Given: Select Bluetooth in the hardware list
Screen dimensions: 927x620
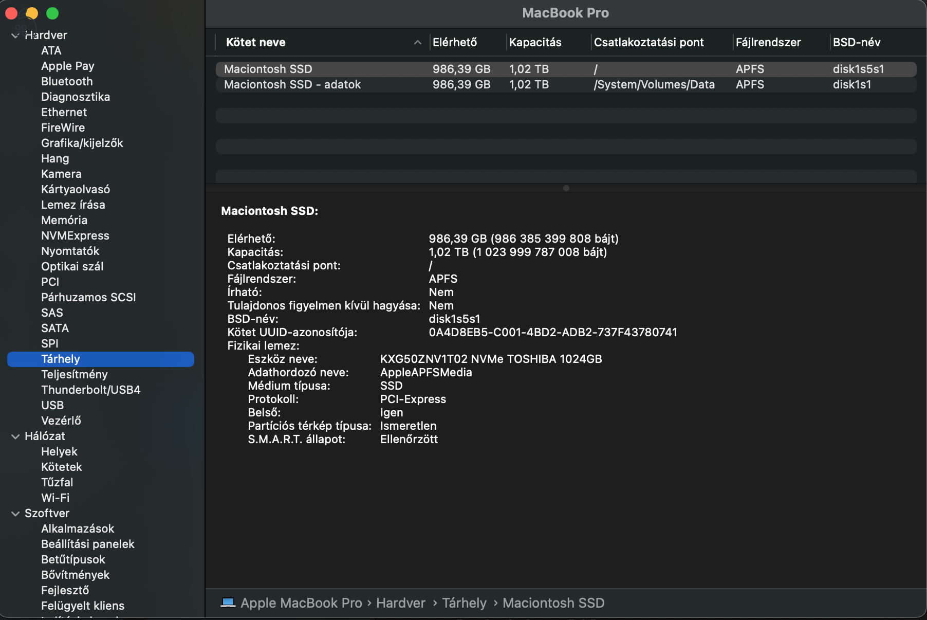Looking at the screenshot, I should click(67, 81).
